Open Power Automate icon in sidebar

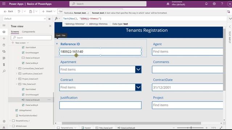point(4,58)
